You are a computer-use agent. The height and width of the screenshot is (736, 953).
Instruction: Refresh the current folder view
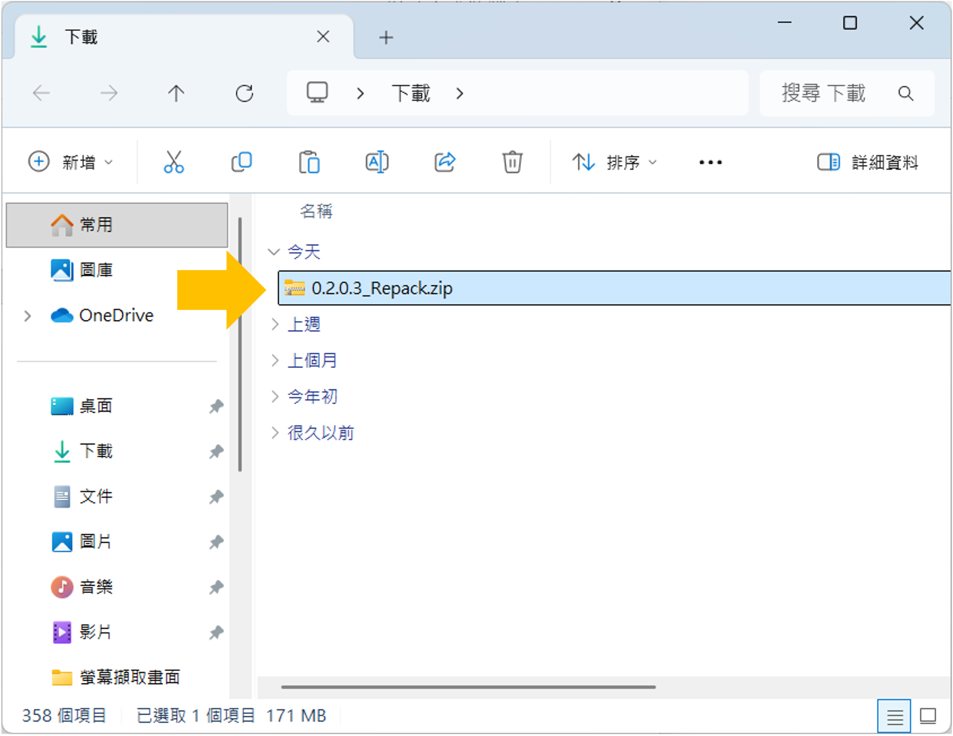pos(244,94)
